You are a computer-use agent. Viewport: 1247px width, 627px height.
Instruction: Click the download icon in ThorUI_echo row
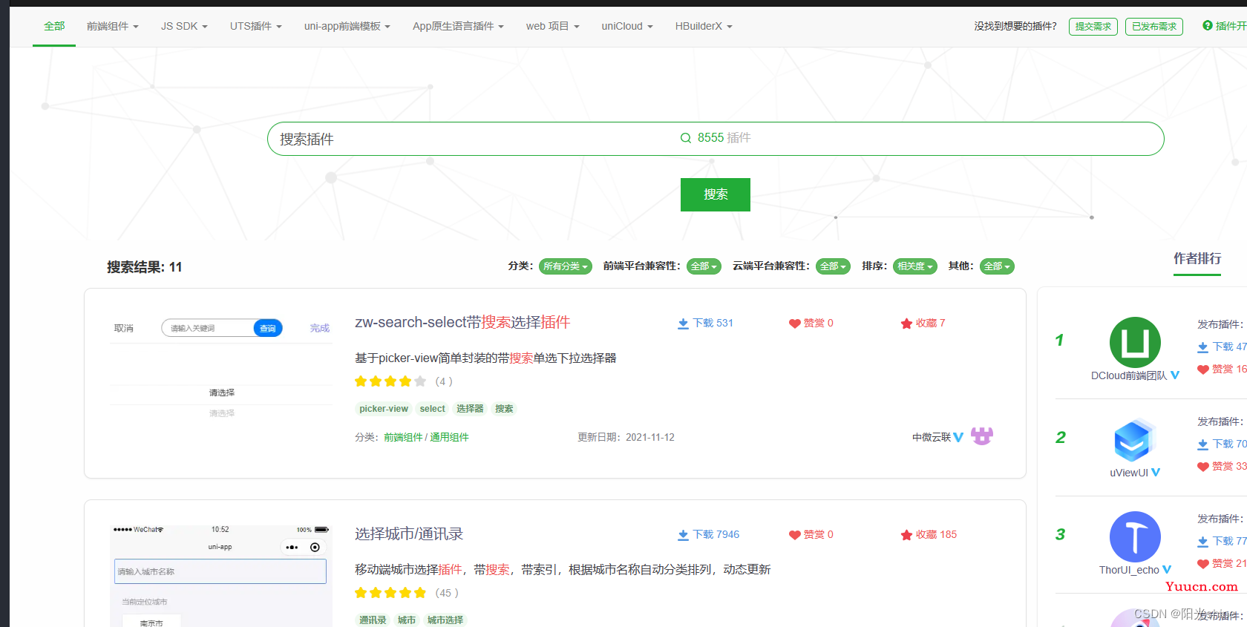click(x=1202, y=542)
